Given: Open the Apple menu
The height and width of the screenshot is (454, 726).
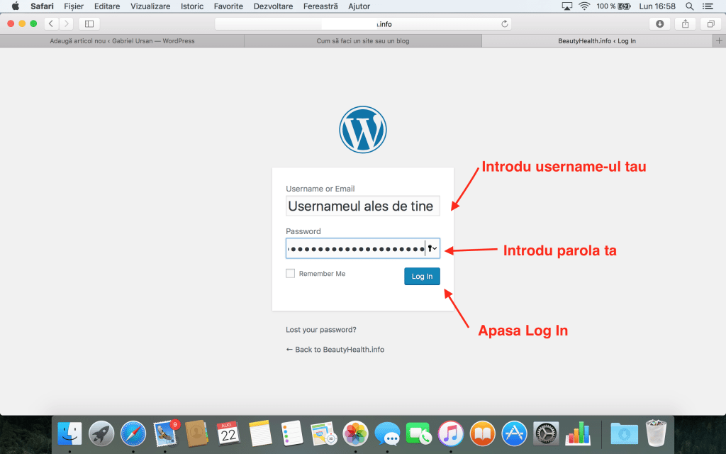Looking at the screenshot, I should [x=16, y=6].
